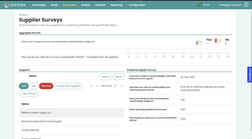
Task: Click the red Remove button
Action: pyautogui.click(x=46, y=86)
